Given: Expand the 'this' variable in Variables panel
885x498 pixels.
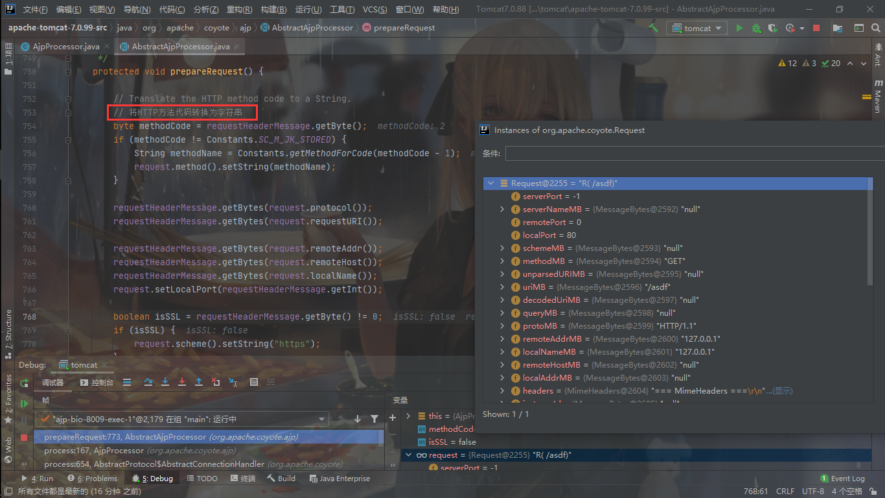Looking at the screenshot, I should click(408, 416).
